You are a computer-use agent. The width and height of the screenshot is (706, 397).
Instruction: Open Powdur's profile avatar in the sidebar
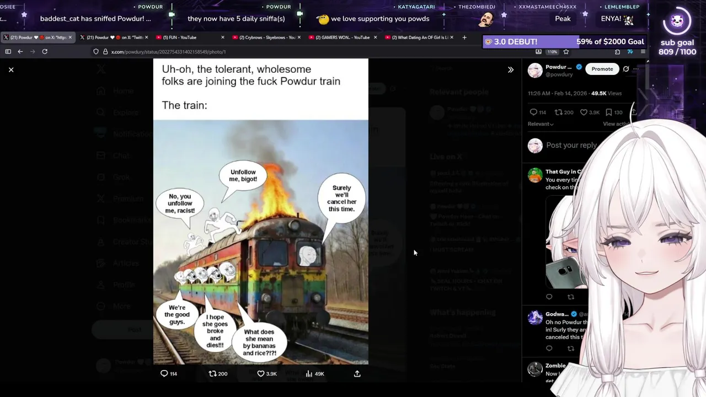[535, 70]
